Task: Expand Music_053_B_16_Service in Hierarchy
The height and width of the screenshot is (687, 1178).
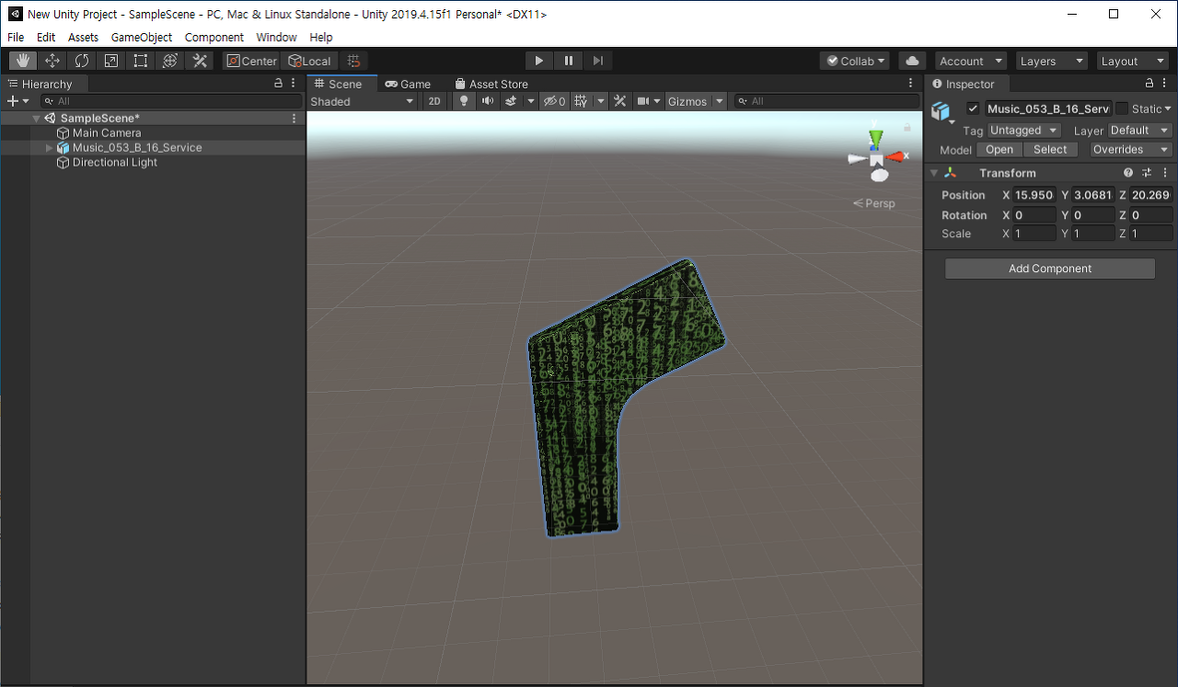Action: click(50, 148)
